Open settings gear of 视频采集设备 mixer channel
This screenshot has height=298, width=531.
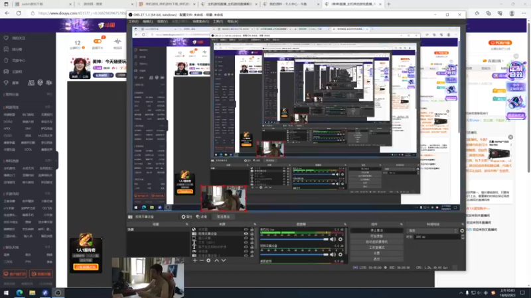(x=341, y=255)
